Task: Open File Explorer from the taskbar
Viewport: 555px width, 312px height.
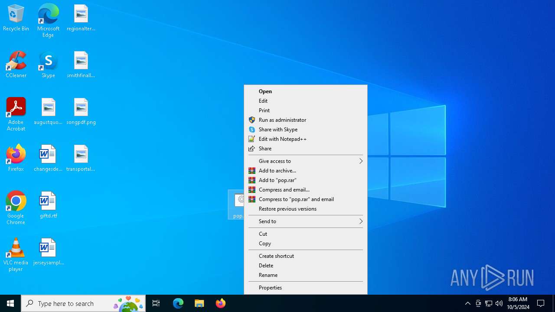Action: tap(199, 303)
